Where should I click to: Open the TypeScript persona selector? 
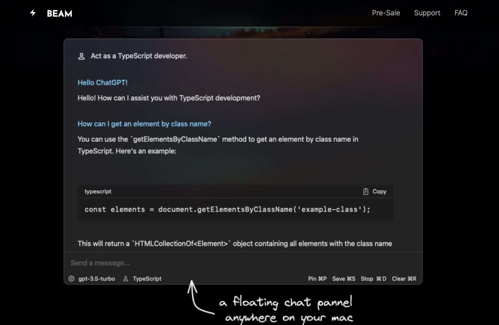click(x=147, y=279)
